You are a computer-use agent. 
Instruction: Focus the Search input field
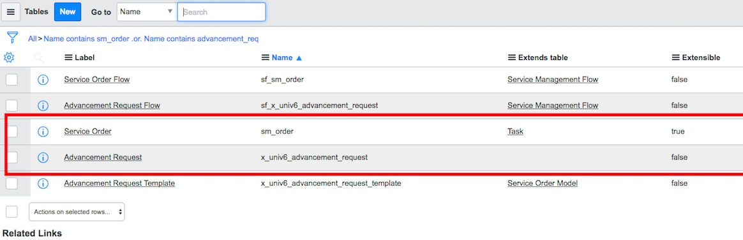[x=221, y=12]
